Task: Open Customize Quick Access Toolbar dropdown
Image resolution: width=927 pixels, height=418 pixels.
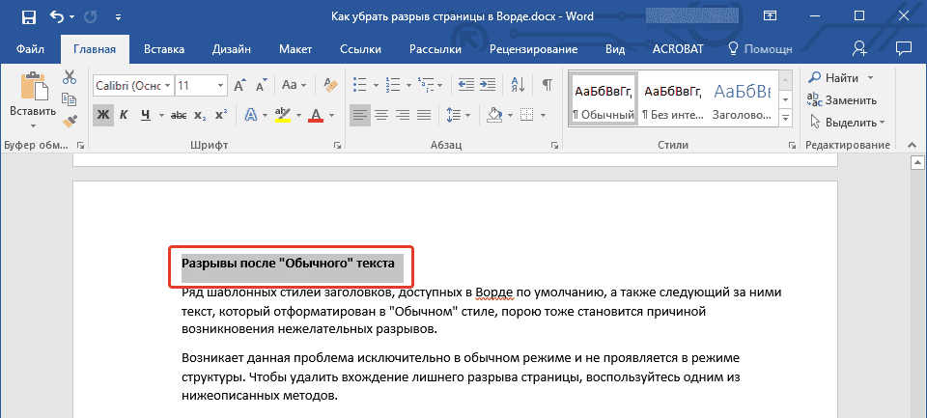Action: pyautogui.click(x=118, y=17)
